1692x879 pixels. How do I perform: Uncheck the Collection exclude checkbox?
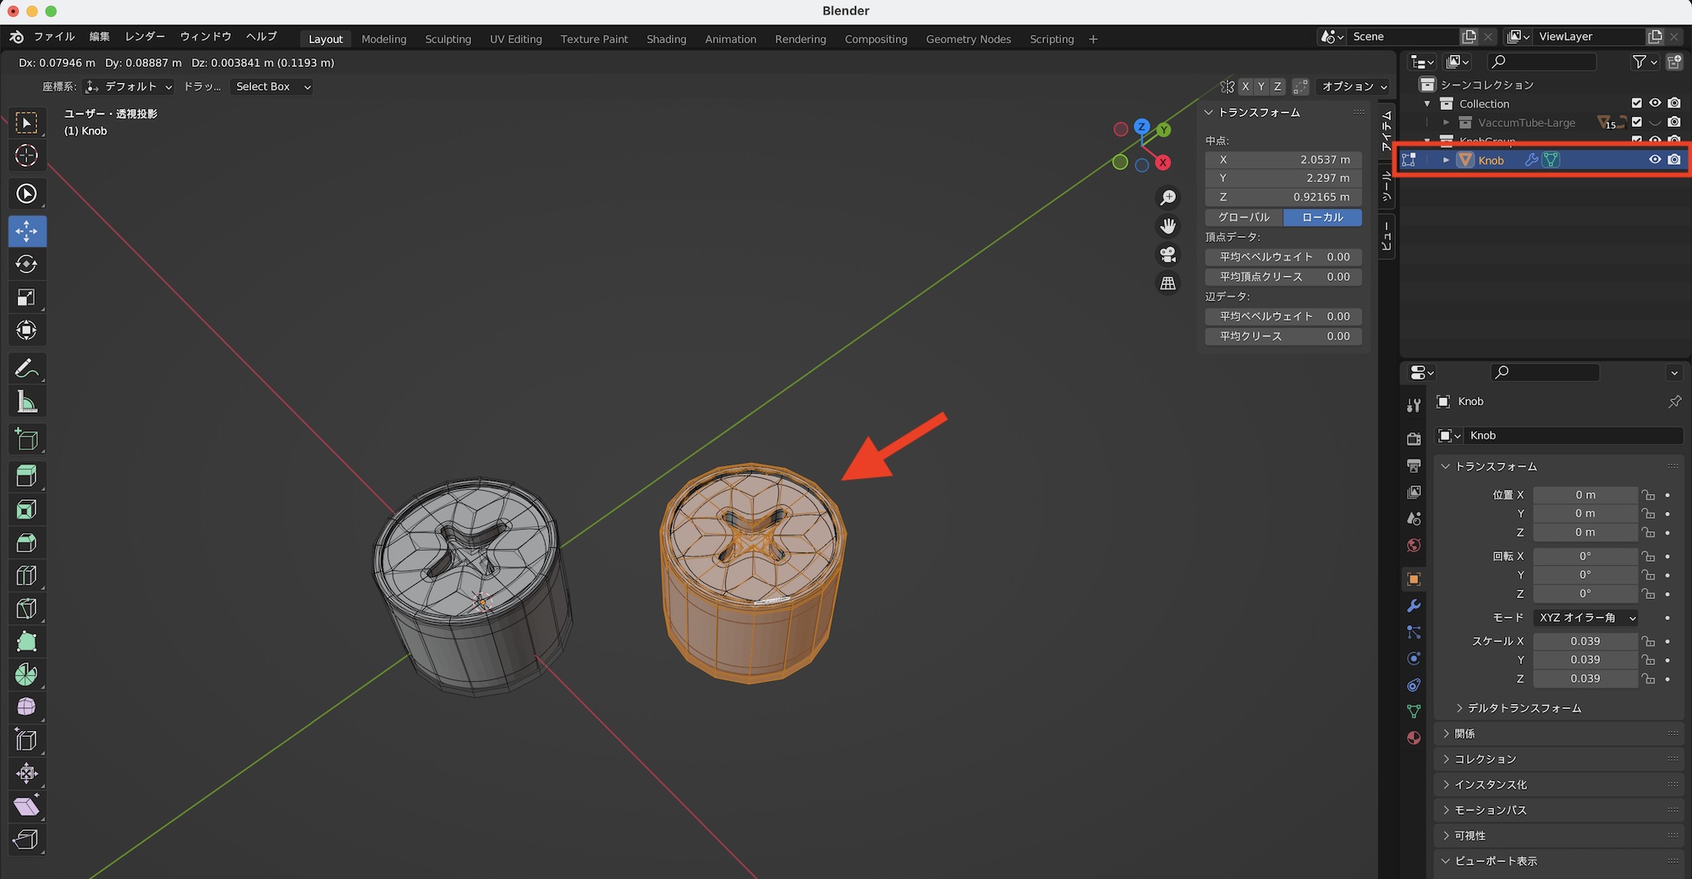[1636, 103]
